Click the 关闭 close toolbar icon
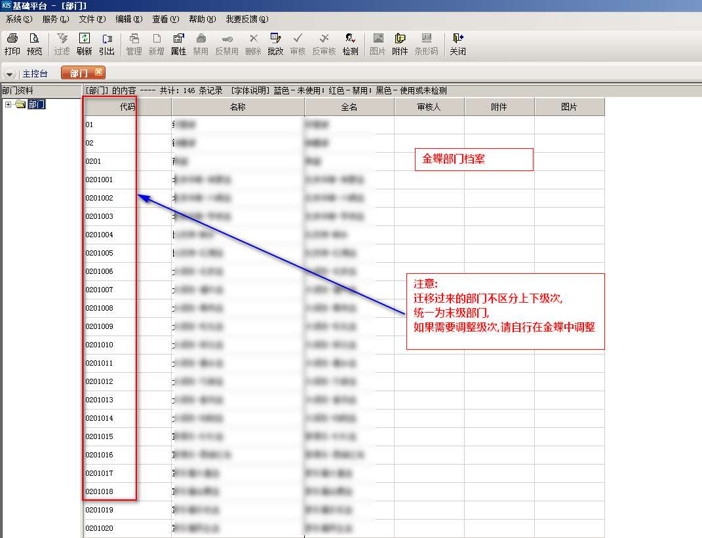The height and width of the screenshot is (538, 702). (458, 44)
